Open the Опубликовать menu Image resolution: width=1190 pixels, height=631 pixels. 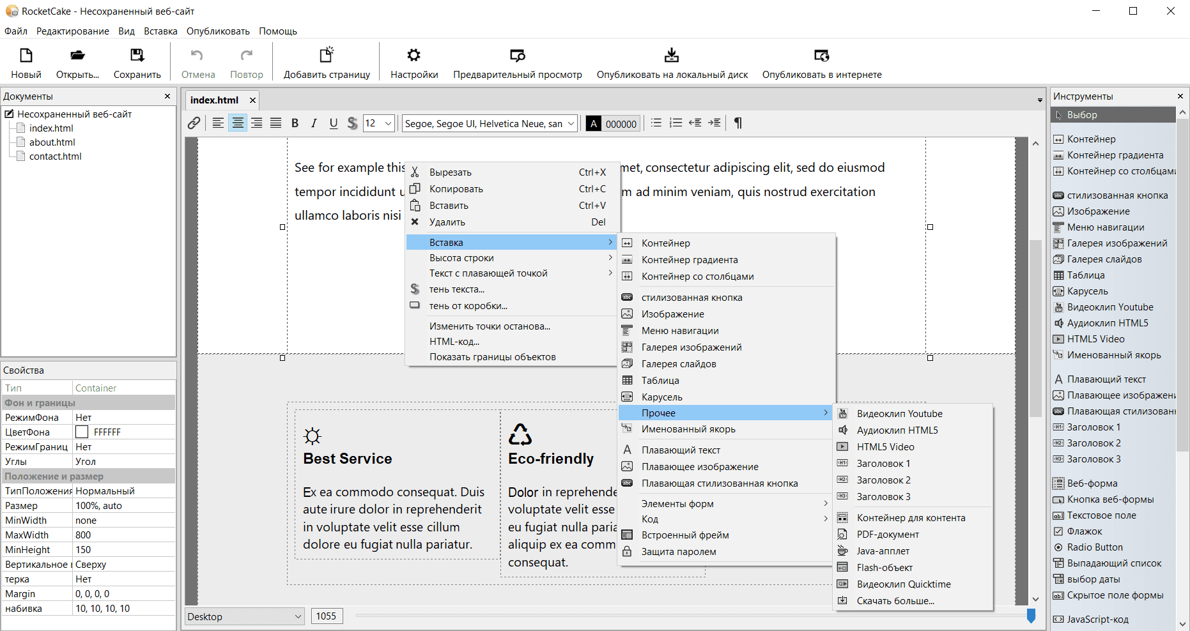(x=218, y=31)
